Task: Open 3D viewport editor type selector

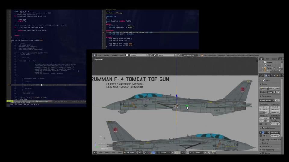Action: tap(95, 152)
